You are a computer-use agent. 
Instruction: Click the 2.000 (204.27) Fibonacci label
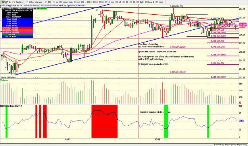click(217, 63)
